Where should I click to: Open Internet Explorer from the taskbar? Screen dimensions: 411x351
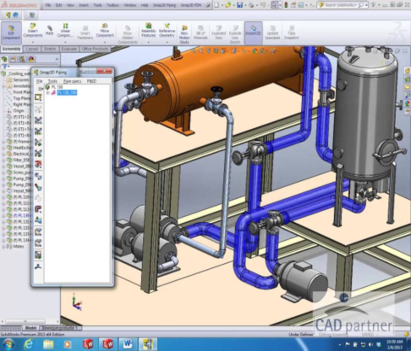pos(28,344)
